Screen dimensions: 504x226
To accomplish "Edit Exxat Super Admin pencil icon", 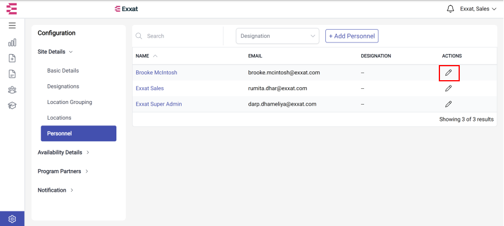I will [x=448, y=104].
